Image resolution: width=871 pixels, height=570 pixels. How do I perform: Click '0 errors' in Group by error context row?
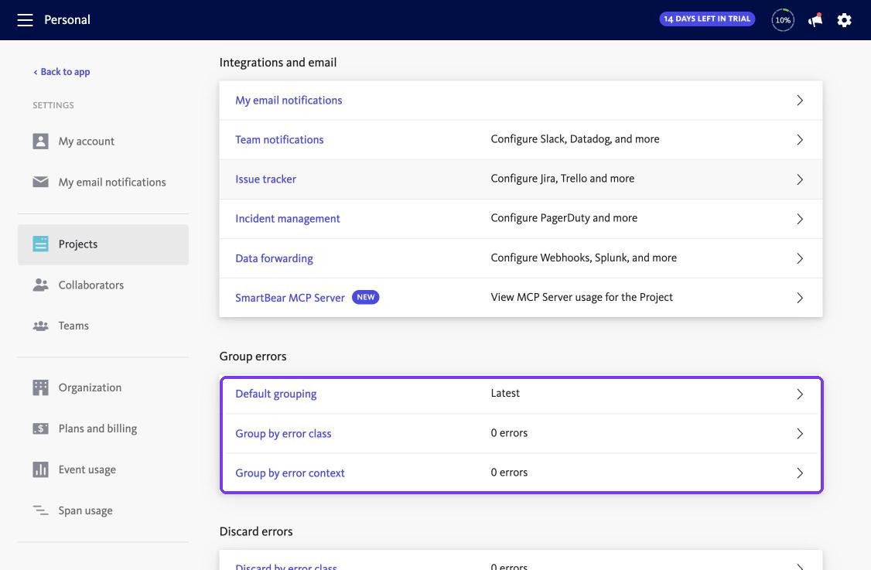coord(509,473)
